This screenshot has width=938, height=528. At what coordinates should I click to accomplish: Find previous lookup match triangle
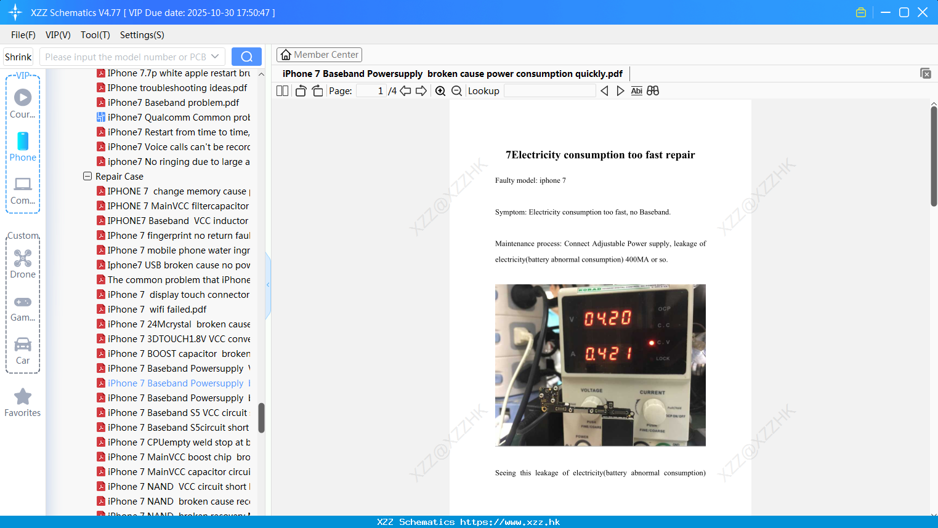tap(604, 91)
